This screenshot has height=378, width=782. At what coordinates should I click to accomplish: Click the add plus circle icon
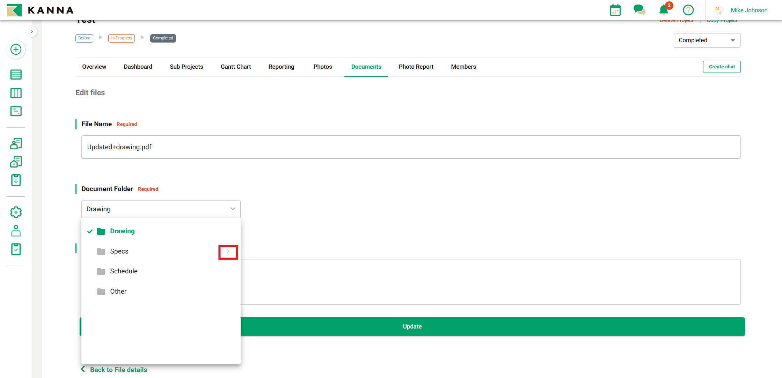coord(16,50)
